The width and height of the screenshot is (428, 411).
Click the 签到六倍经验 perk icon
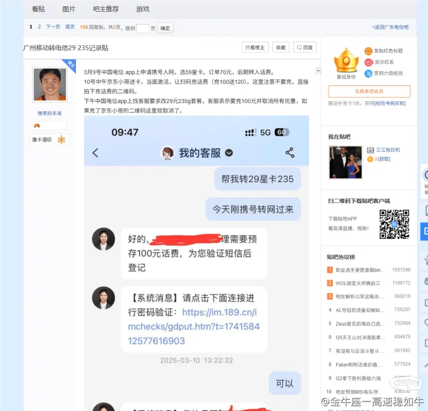tap(368, 74)
